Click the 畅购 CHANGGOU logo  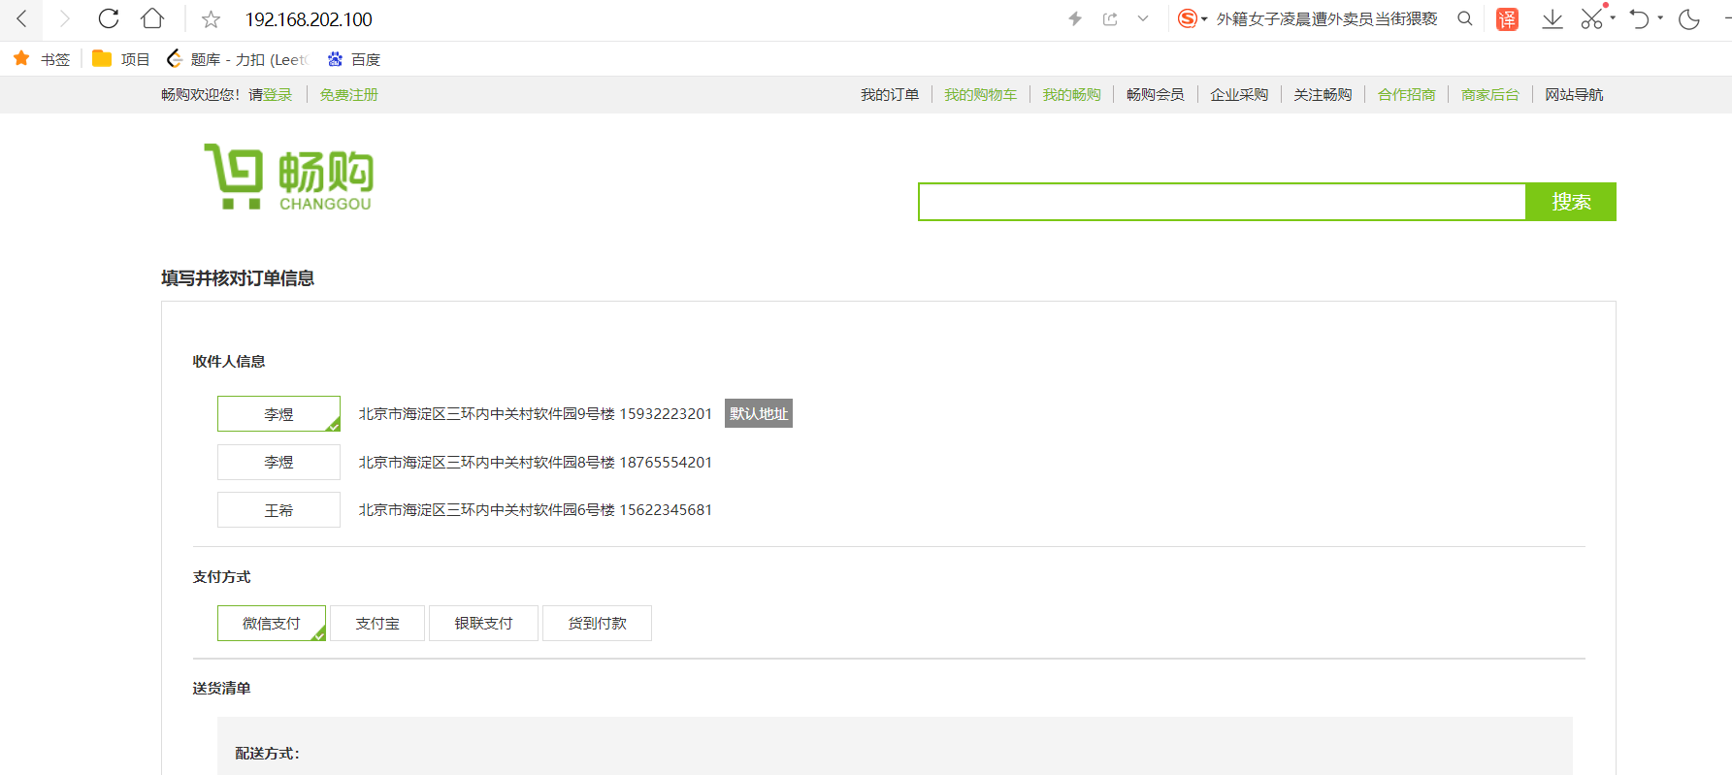(x=288, y=177)
